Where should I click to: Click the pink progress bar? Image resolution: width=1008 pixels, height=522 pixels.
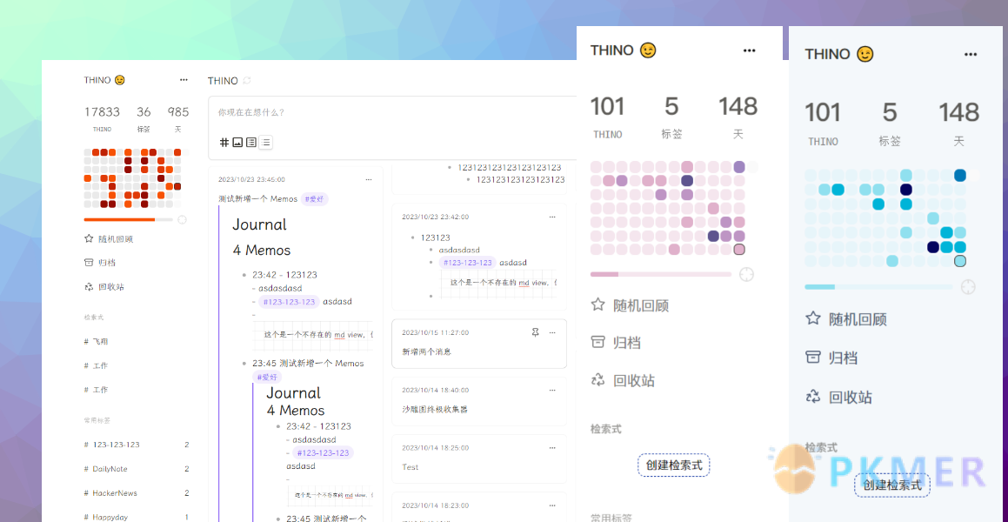coord(661,275)
